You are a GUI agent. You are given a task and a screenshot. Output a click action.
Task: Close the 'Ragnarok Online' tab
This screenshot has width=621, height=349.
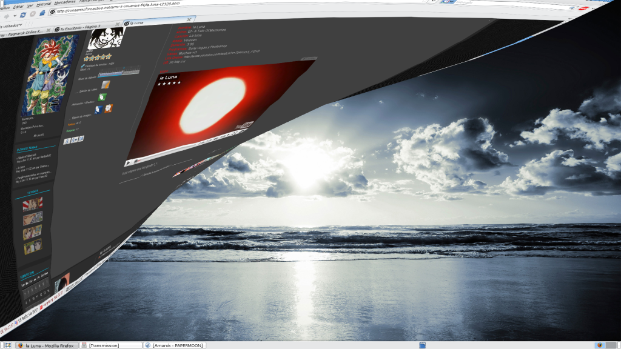(x=49, y=30)
